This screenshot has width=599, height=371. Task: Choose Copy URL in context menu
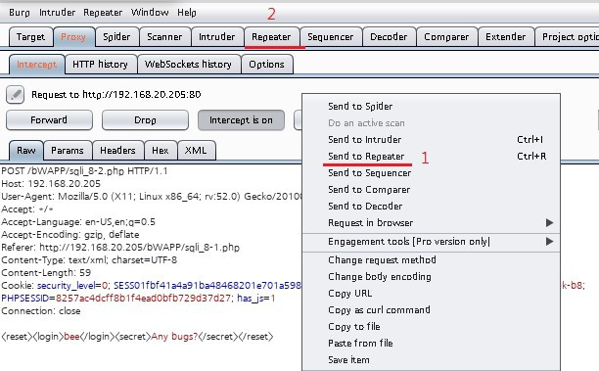(432, 293)
